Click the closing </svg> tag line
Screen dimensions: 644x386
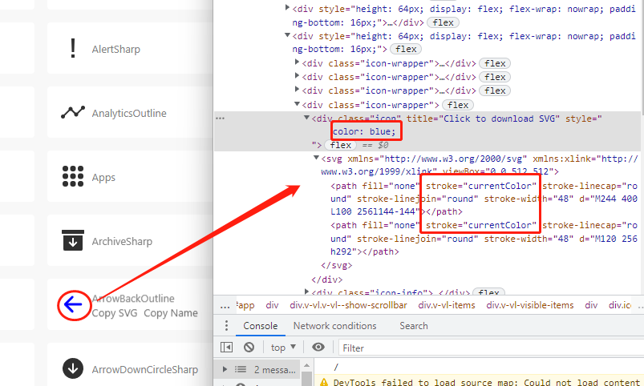pos(336,265)
